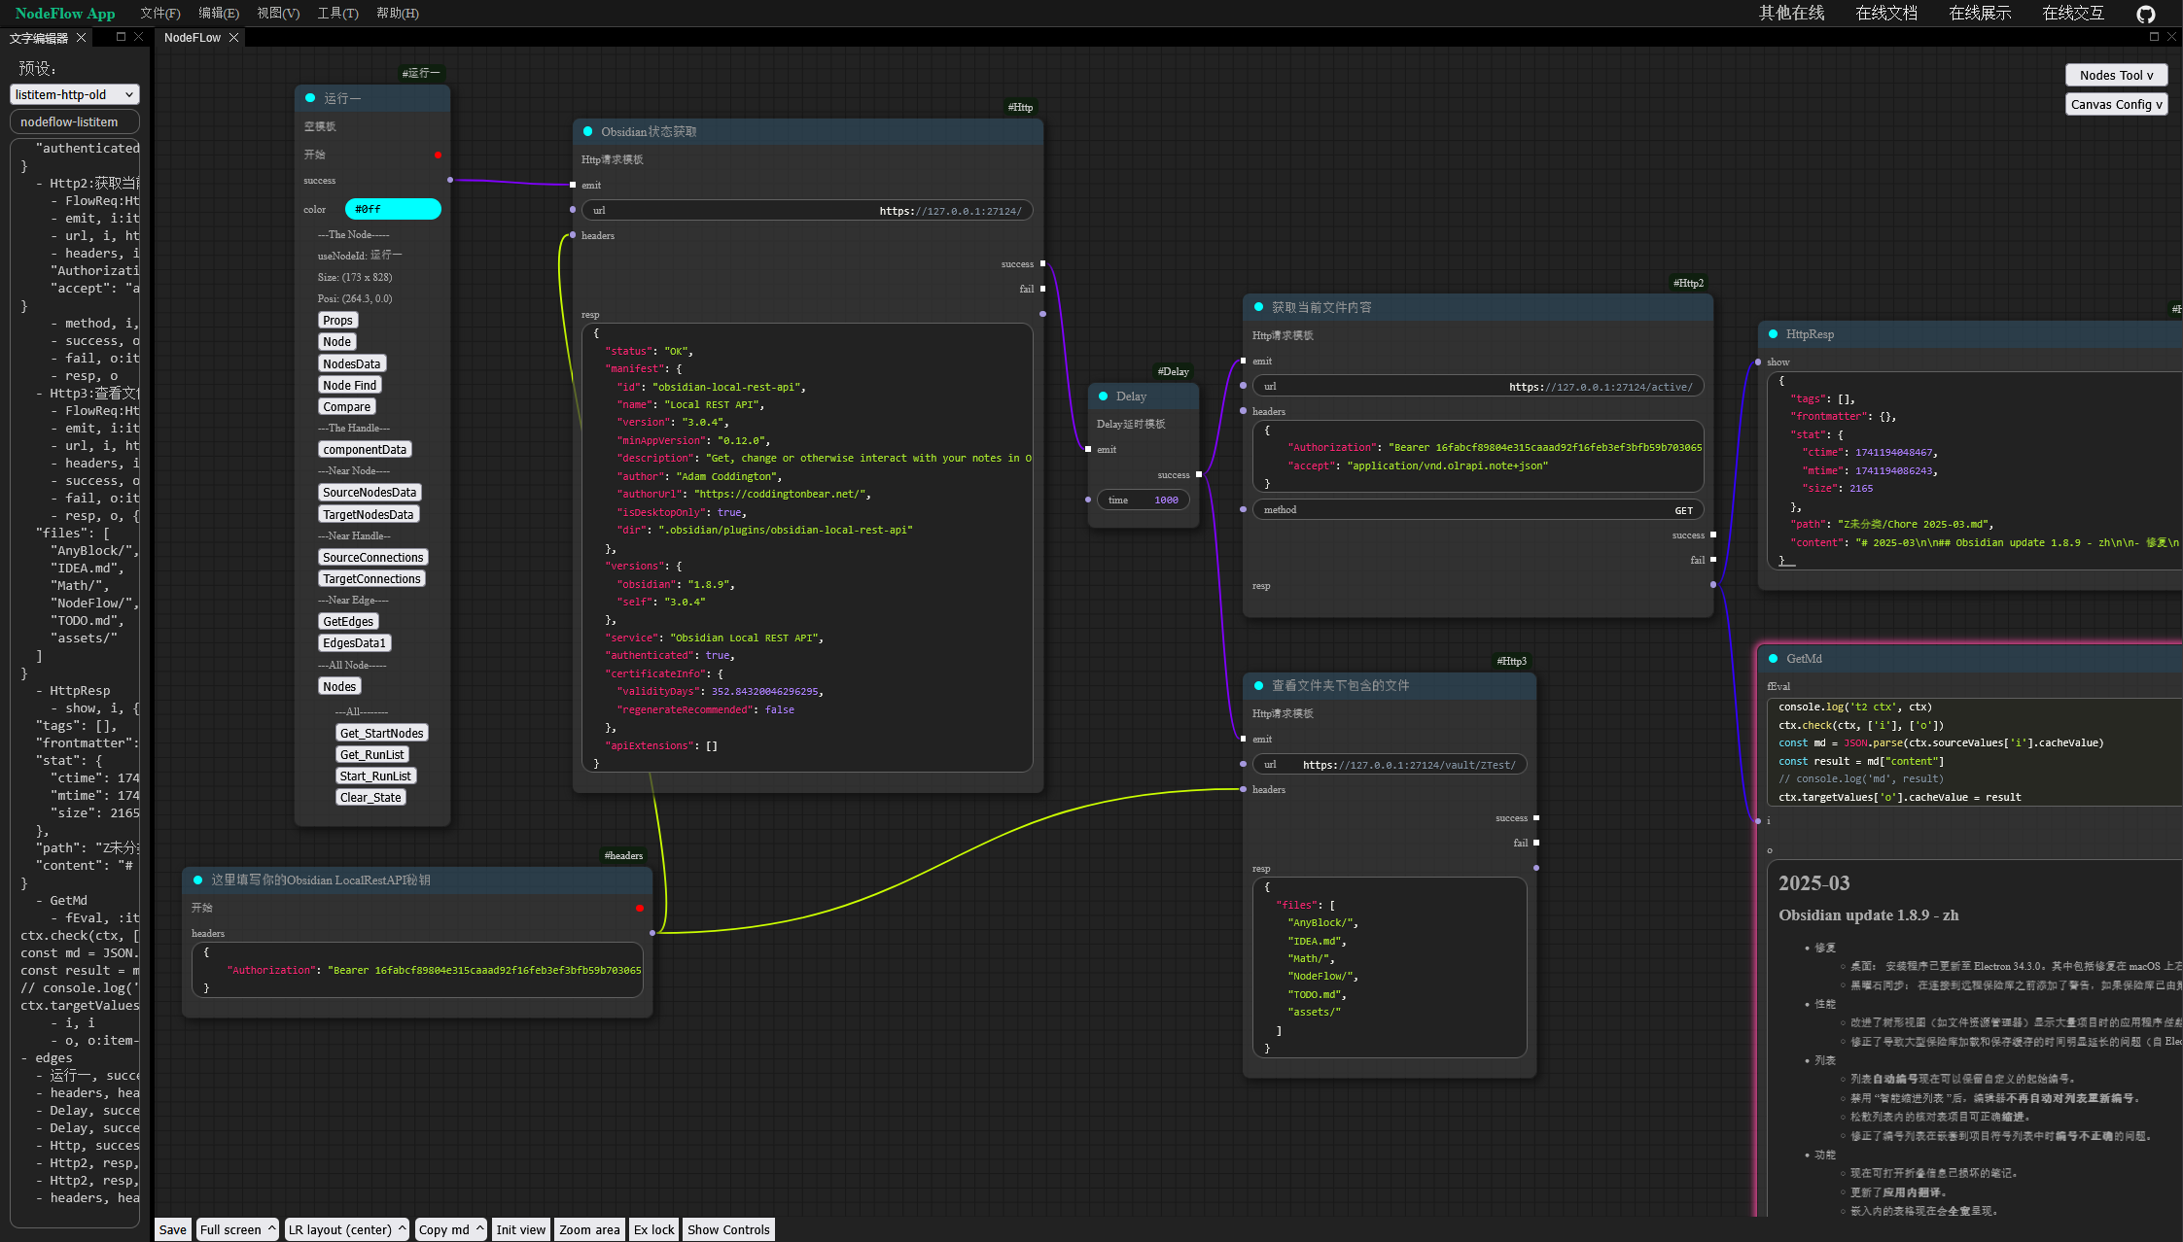Click the cyan dot on the GetMd node
Image resolution: width=2183 pixels, height=1242 pixels.
[x=1773, y=659]
